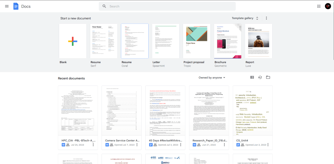This screenshot has height=164, width=334.
Task: Open the main menu hamburger icon
Action: click(x=7, y=6)
